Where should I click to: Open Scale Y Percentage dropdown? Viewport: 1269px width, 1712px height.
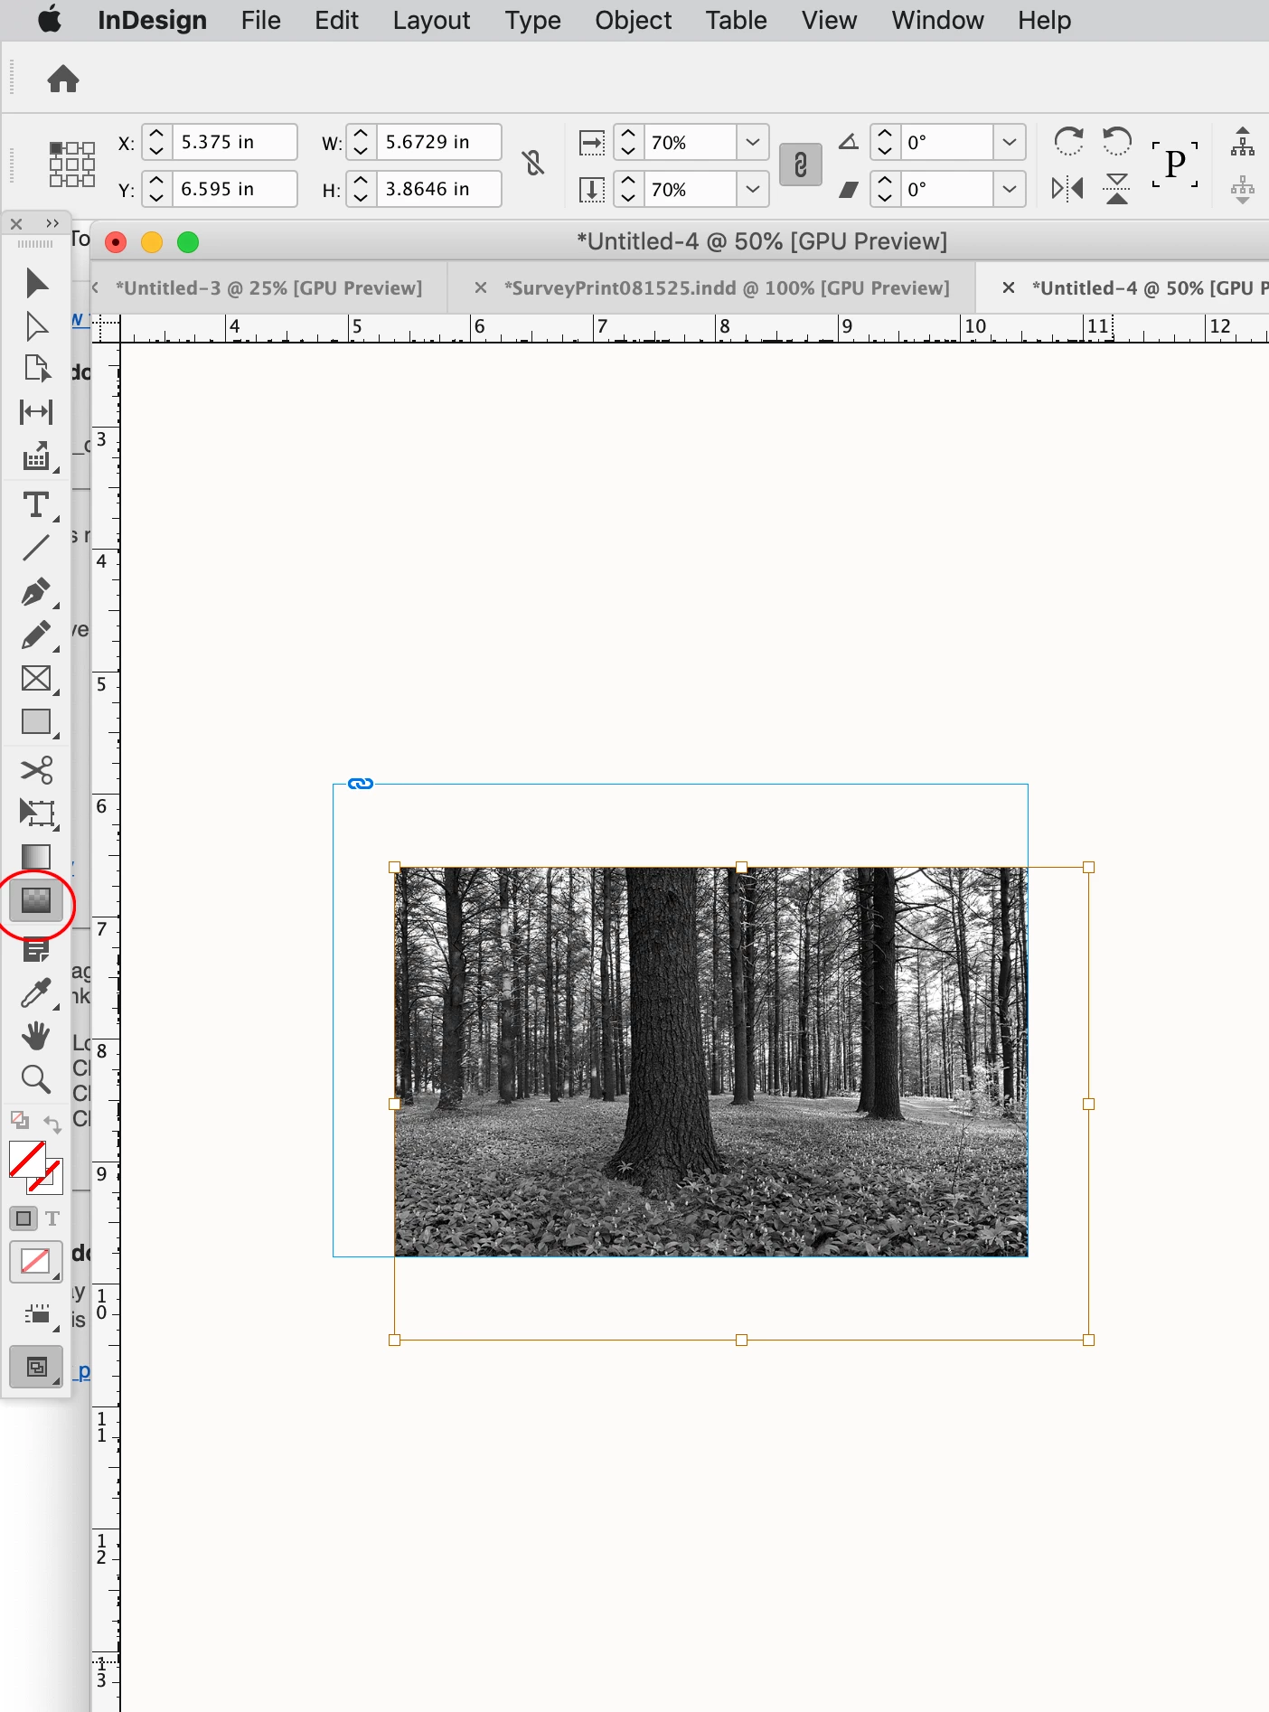coord(753,189)
